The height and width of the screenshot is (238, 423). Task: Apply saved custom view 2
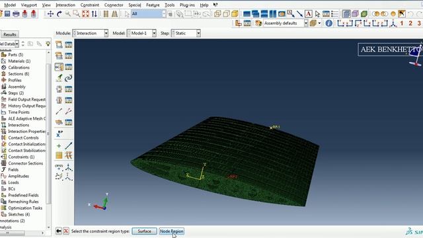click(410, 23)
